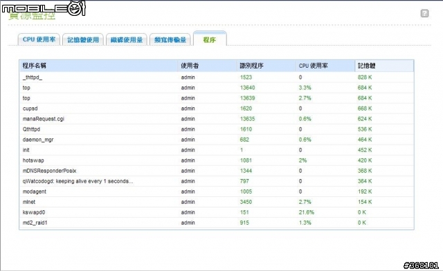Image resolution: width=443 pixels, height=271 pixels.
Task: Click the 192 K memory value
Action: pos(365,191)
